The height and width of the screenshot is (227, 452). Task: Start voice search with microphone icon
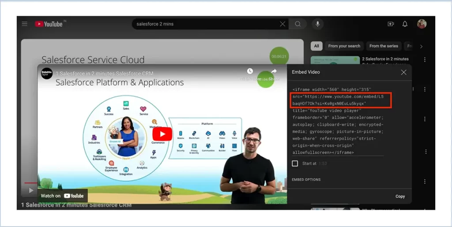click(318, 24)
